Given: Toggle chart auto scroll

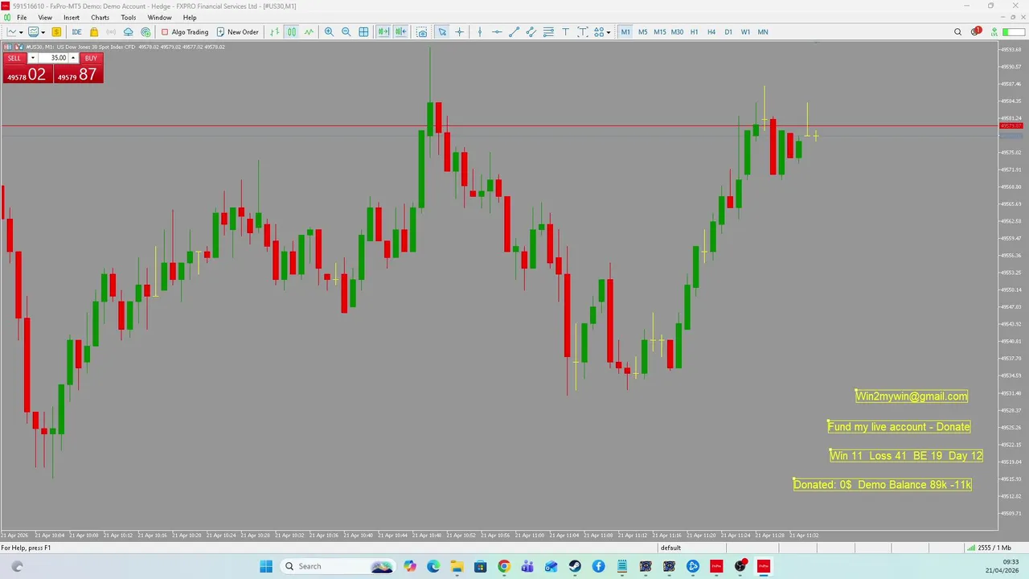Looking at the screenshot, I should [383, 32].
